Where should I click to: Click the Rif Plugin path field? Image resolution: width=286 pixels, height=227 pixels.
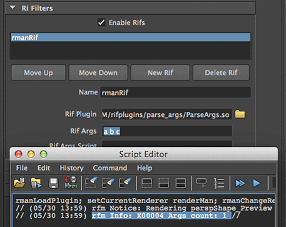(x=166, y=114)
